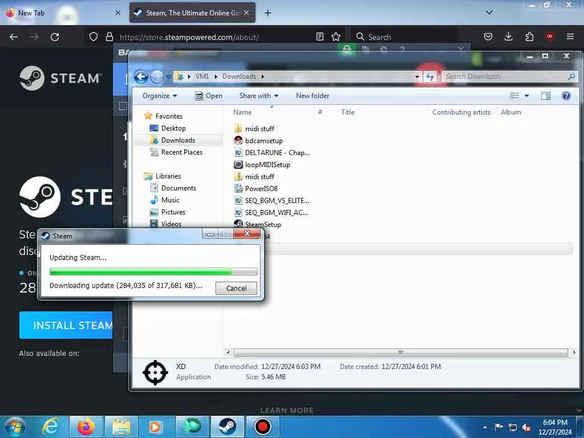This screenshot has width=584, height=438.
Task: Toggle the preview pane icon
Action: coord(546,96)
